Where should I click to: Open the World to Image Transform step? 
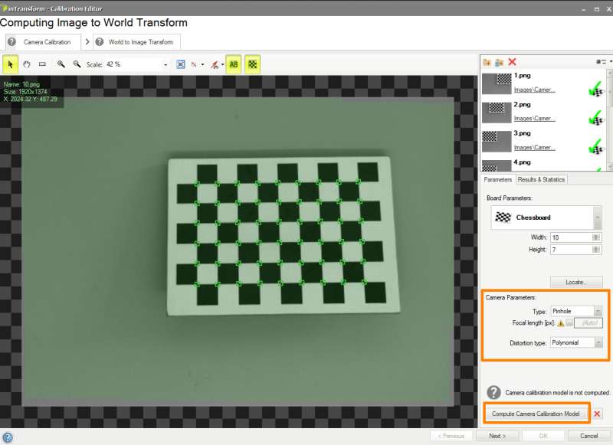141,42
